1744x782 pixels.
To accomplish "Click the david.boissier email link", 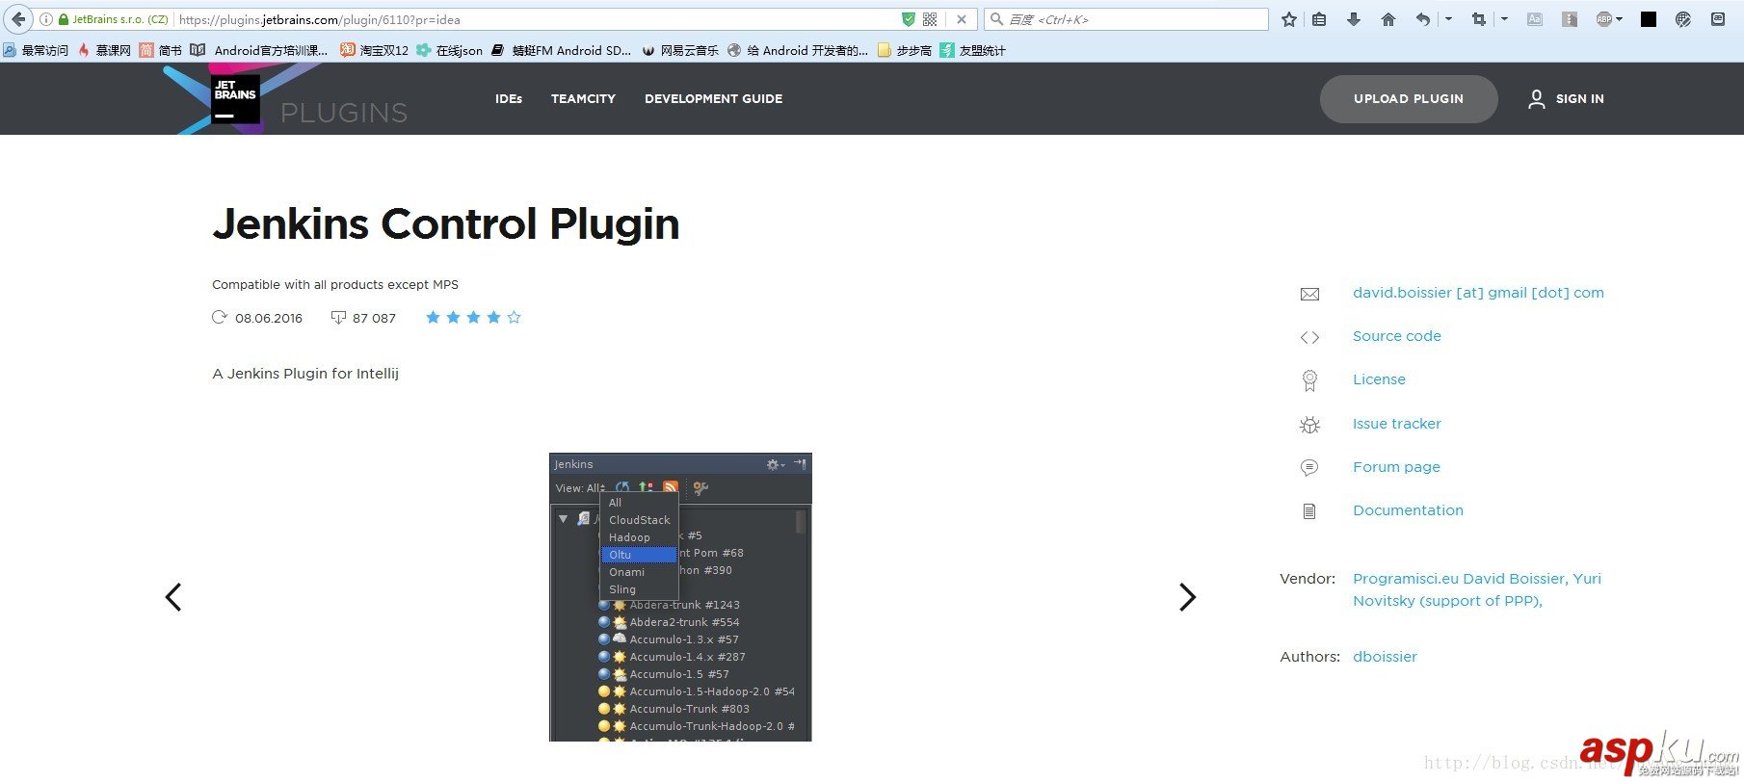I will coord(1478,293).
